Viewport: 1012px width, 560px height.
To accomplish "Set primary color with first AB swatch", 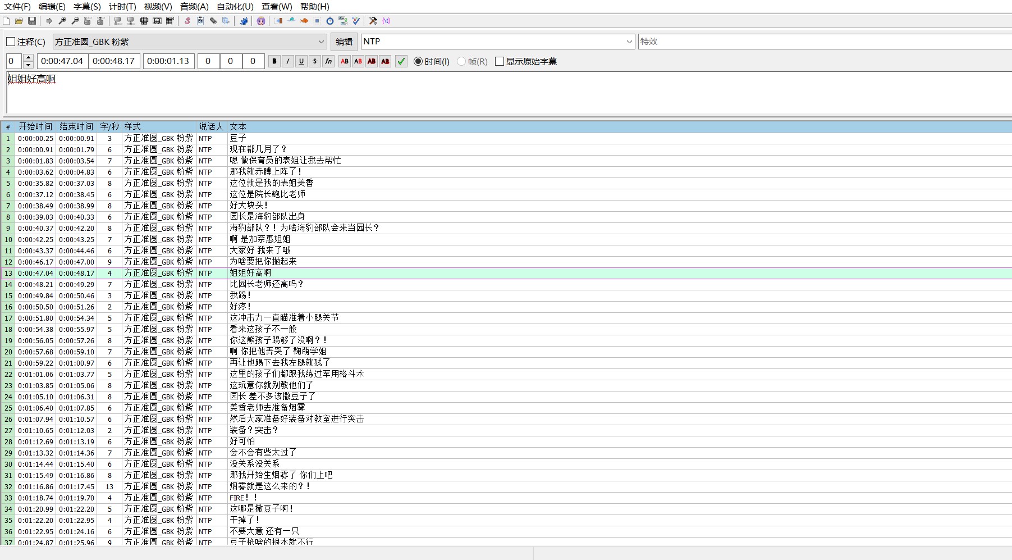I will pos(345,61).
